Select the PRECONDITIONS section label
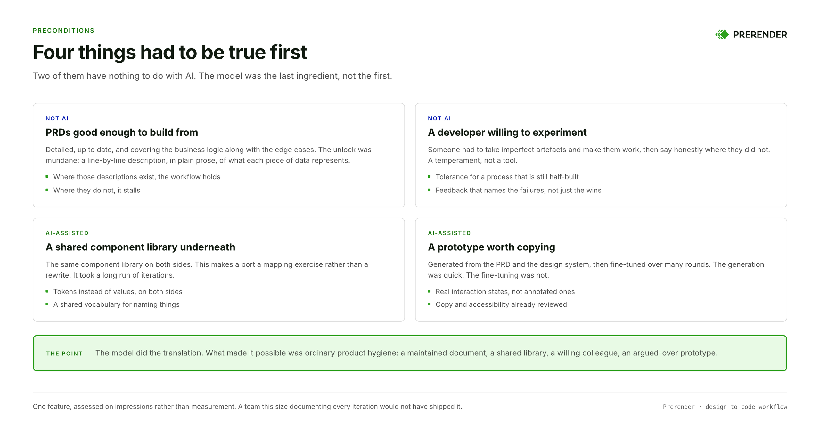820x438 pixels. point(64,31)
